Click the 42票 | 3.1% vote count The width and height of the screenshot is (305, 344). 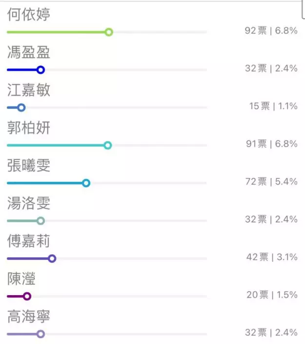pos(271,257)
